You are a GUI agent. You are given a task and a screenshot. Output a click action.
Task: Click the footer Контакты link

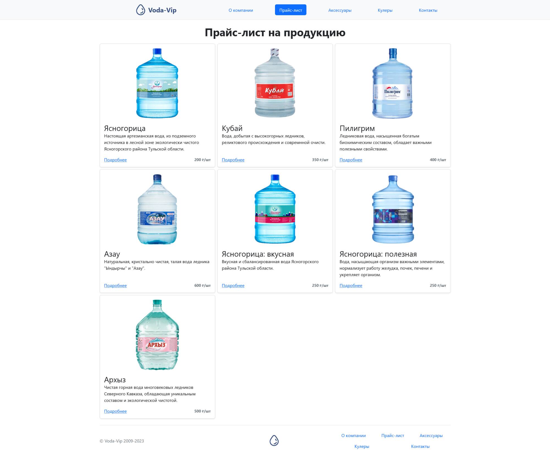tap(420, 446)
